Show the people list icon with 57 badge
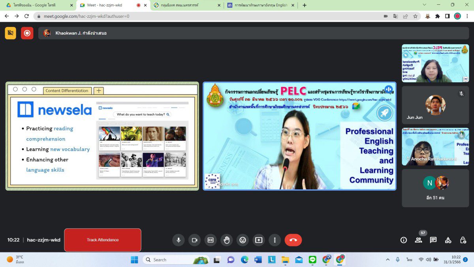474x267 pixels. pos(418,240)
